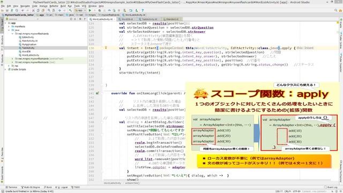Open the Navigate menu
Image resolution: width=343 pixels, height=193 pixels.
pos(25,6)
